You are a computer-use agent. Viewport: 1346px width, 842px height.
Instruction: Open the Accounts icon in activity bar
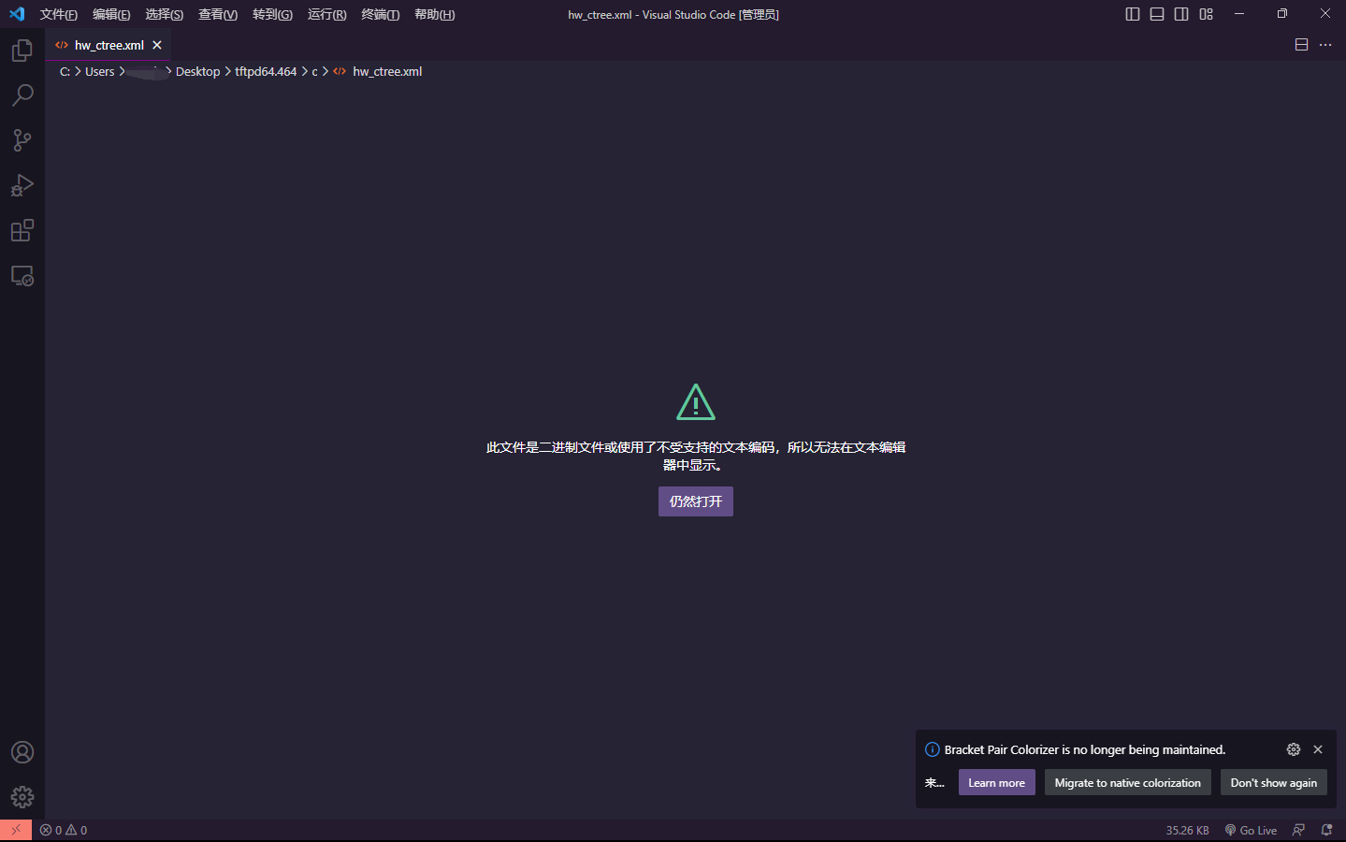click(22, 752)
